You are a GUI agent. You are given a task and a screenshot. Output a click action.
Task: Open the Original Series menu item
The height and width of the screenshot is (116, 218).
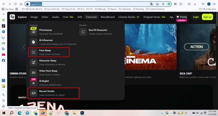click(x=155, y=17)
